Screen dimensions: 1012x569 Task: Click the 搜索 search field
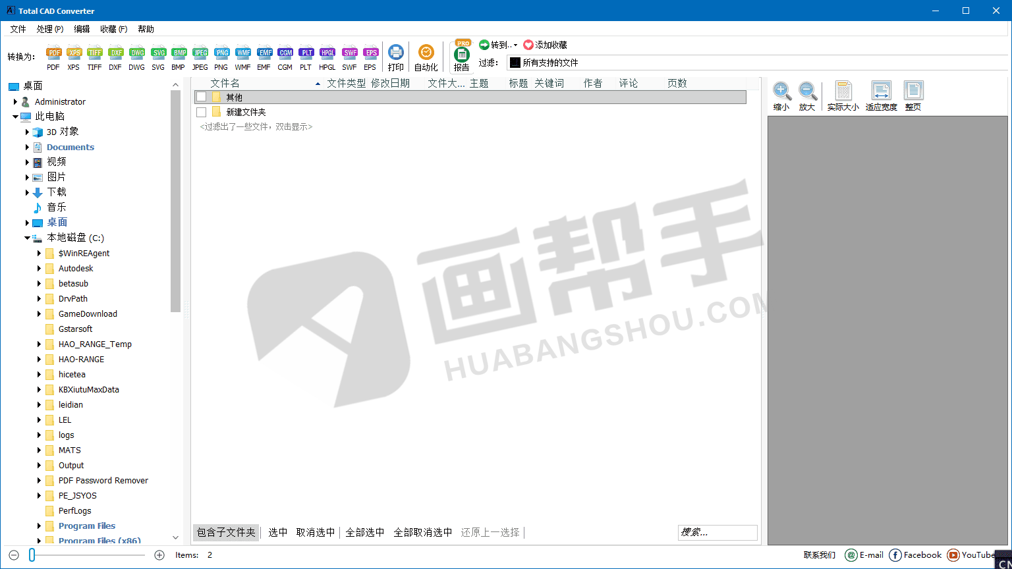pos(717,532)
